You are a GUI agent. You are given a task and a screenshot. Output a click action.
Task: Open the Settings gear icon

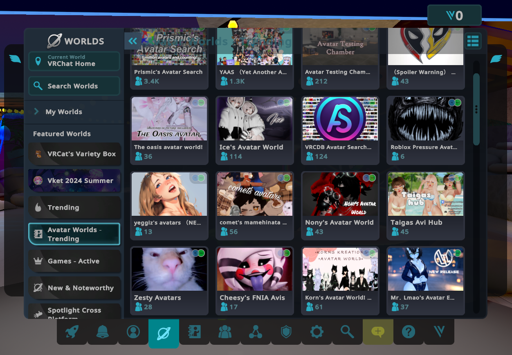click(317, 332)
